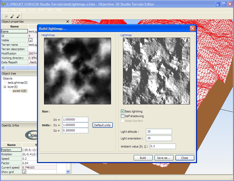Screen dimensions: 234x181
Task: Select the Modification property label
Action: click(x=15, y=53)
